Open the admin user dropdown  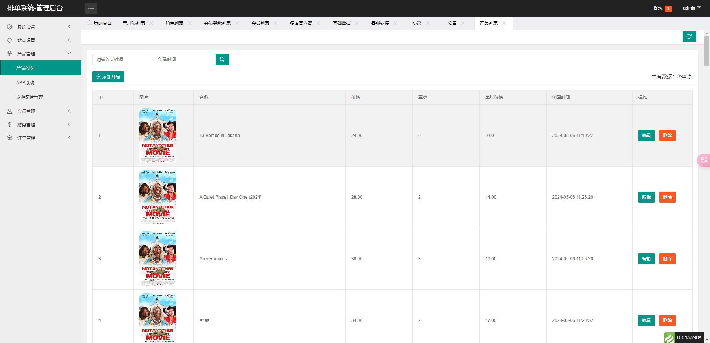coord(692,8)
